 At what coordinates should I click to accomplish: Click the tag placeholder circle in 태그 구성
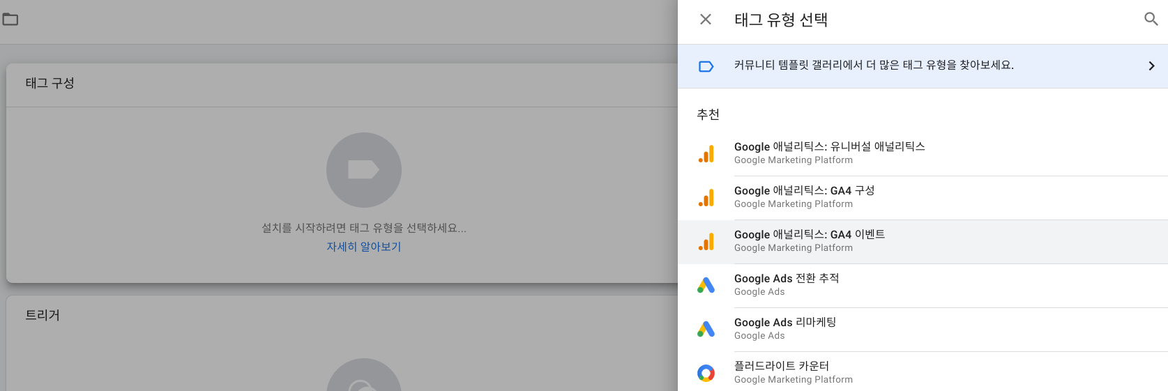pyautogui.click(x=364, y=170)
